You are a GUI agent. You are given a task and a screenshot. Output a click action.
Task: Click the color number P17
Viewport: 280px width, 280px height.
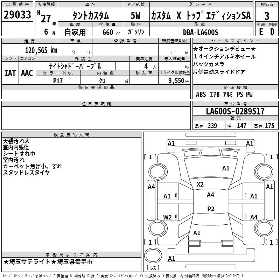point(58,81)
